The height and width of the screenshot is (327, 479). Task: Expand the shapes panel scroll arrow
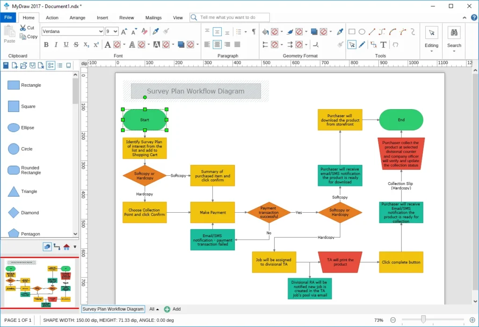[x=75, y=235]
